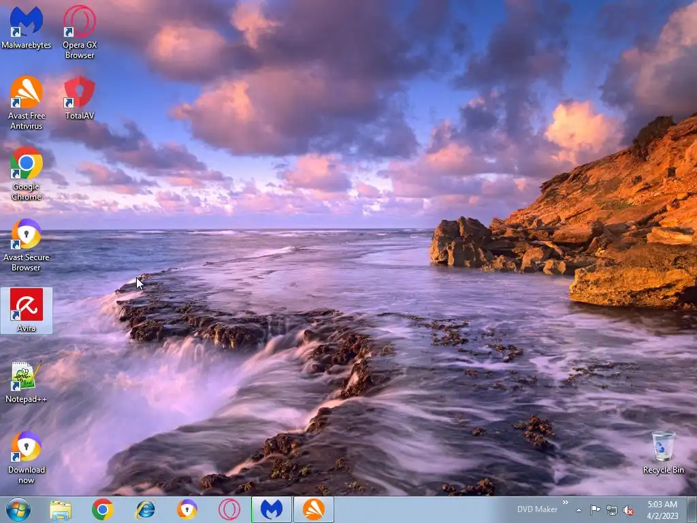
Task: Switch to Malwarebytes taskbar window
Action: (272, 510)
